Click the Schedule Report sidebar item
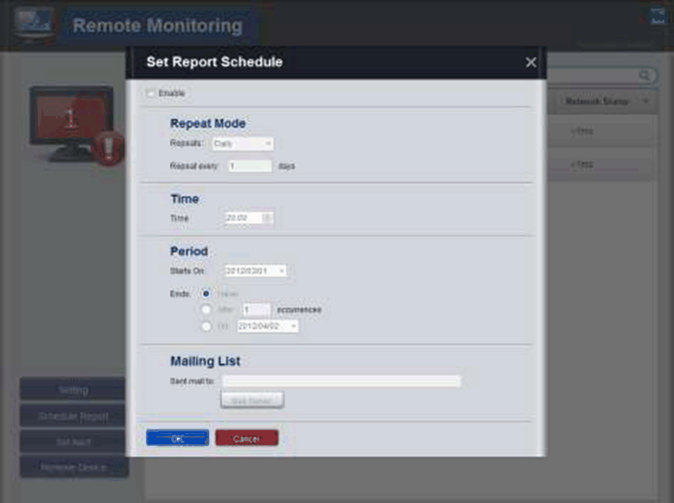Screen dimensions: 674x503 73,416
